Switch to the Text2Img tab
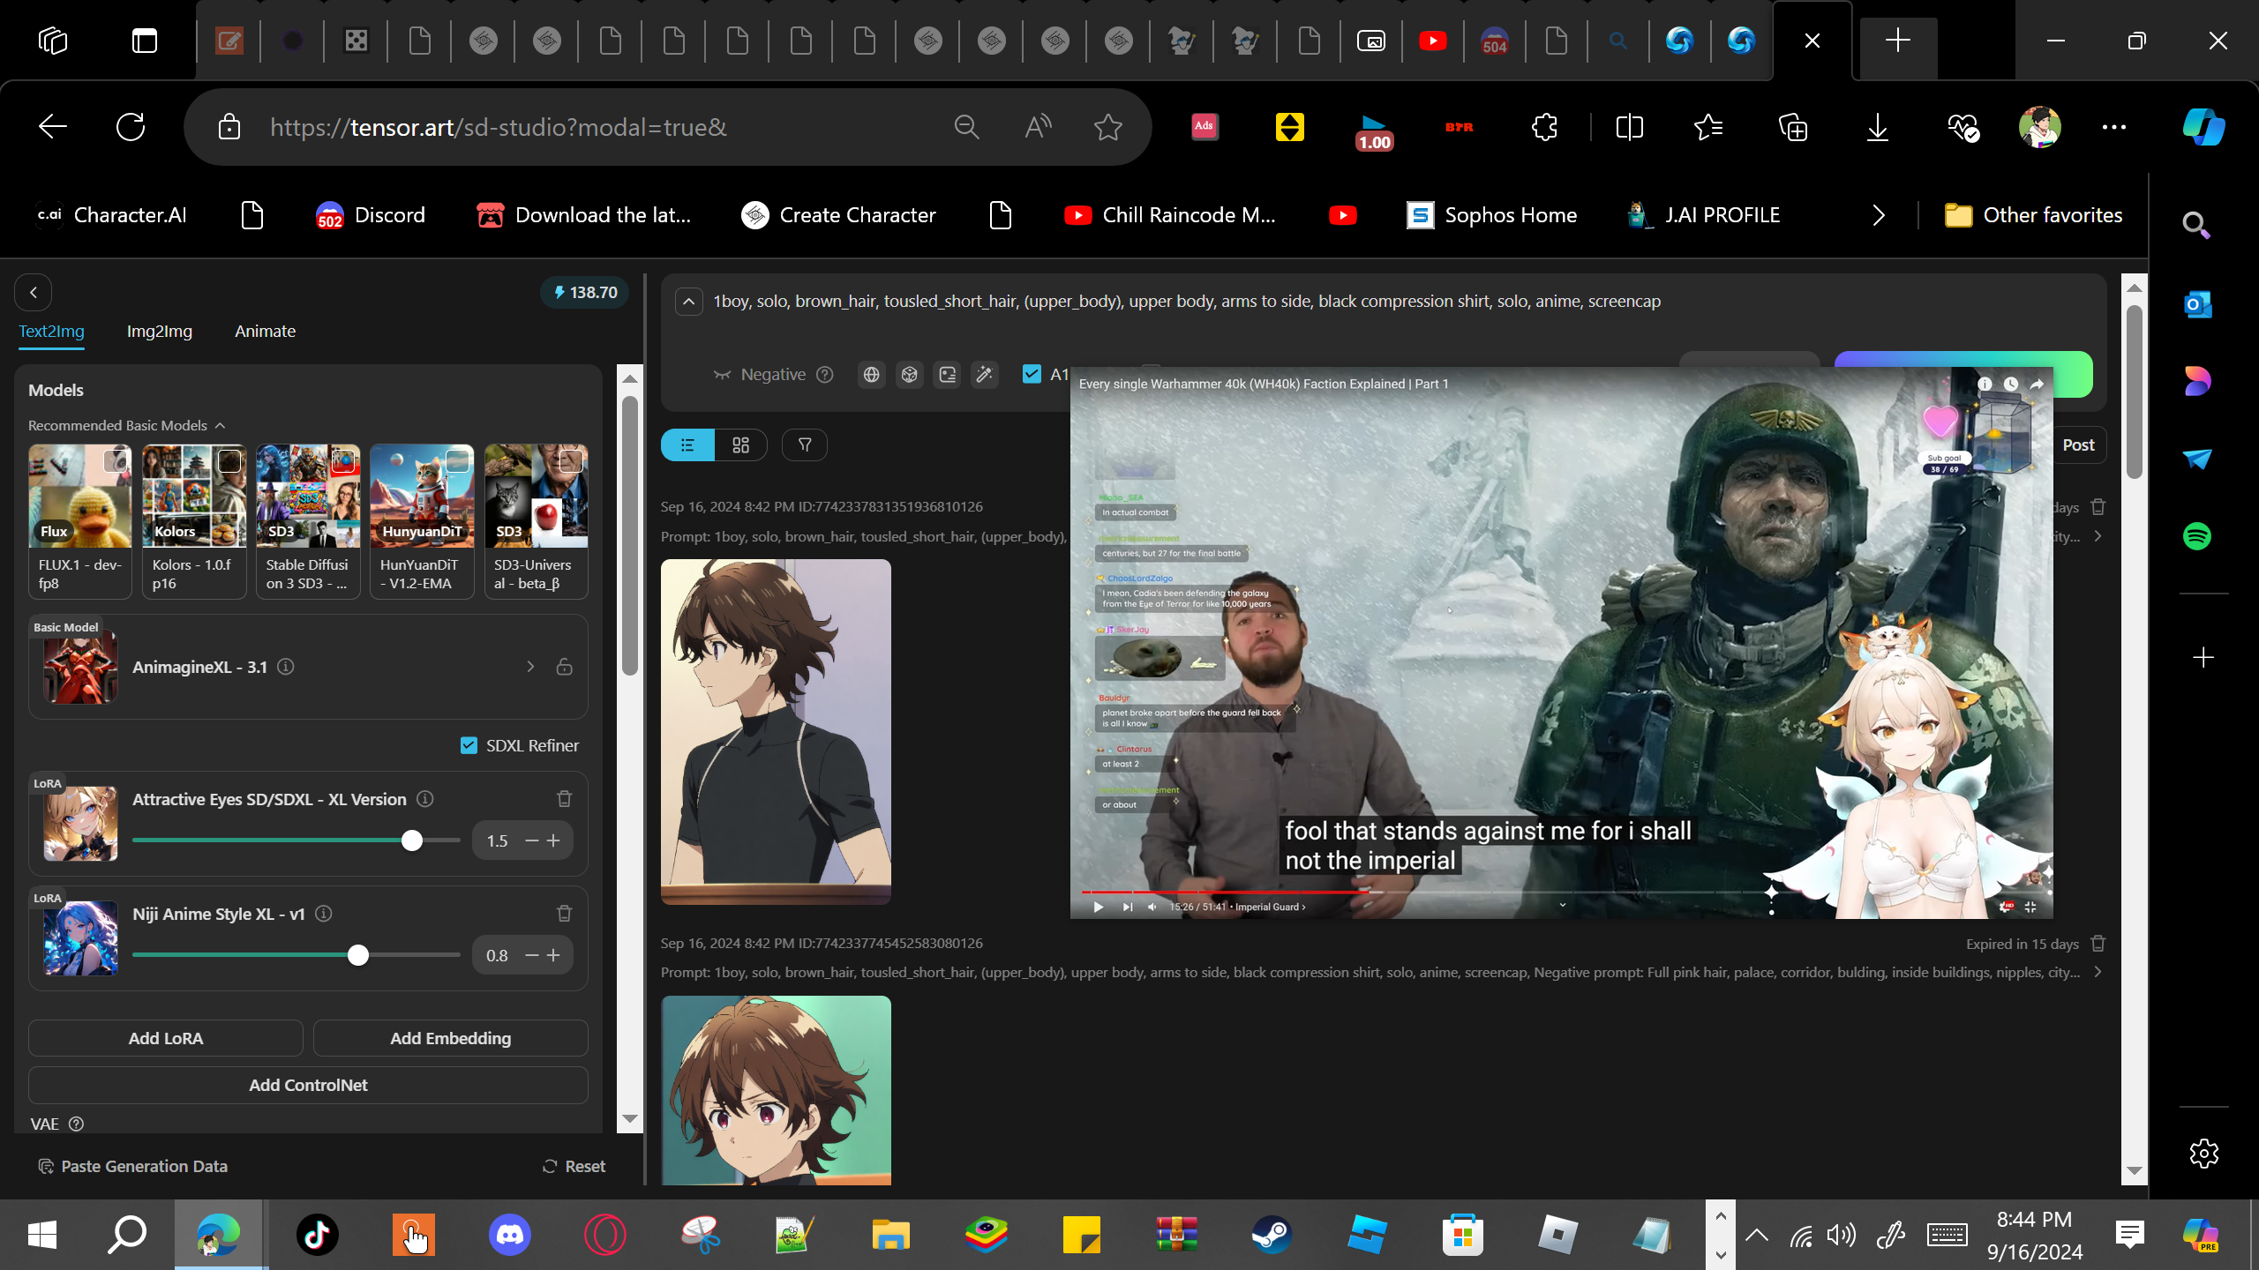2259x1270 pixels. pyautogui.click(x=52, y=332)
